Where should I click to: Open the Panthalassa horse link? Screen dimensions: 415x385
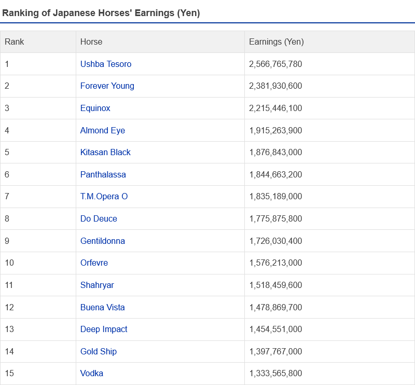coord(103,174)
